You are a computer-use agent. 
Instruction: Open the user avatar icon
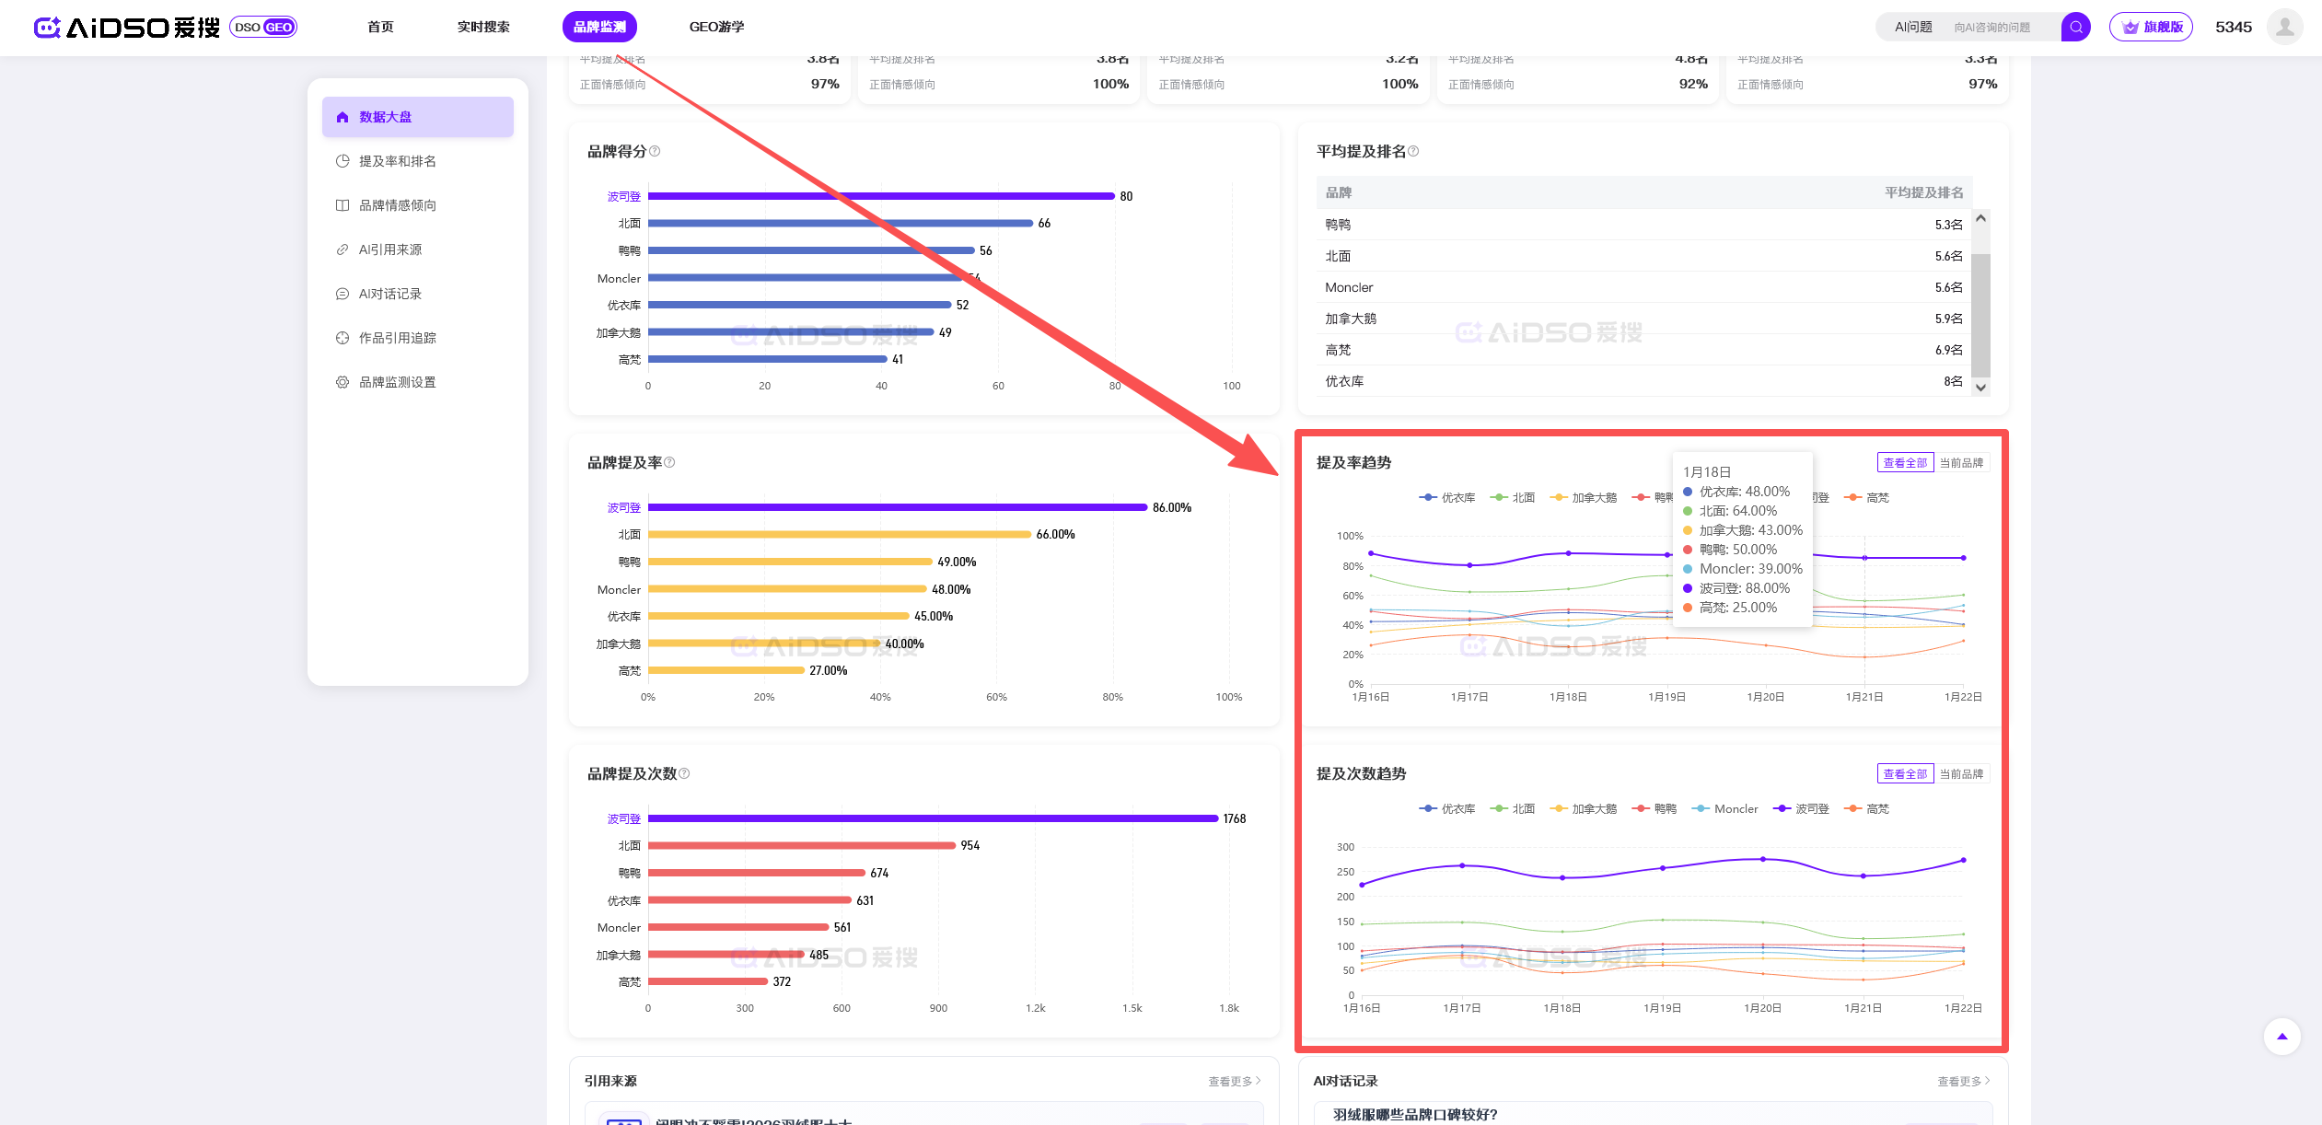click(x=2284, y=27)
